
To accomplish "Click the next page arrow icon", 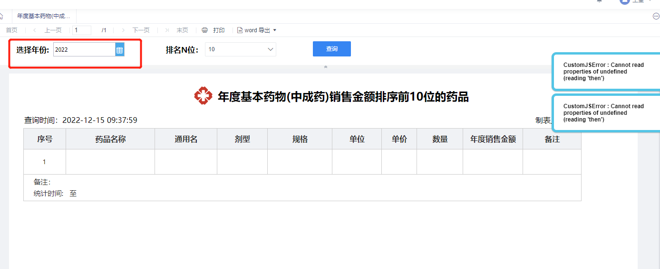I will tap(123, 30).
